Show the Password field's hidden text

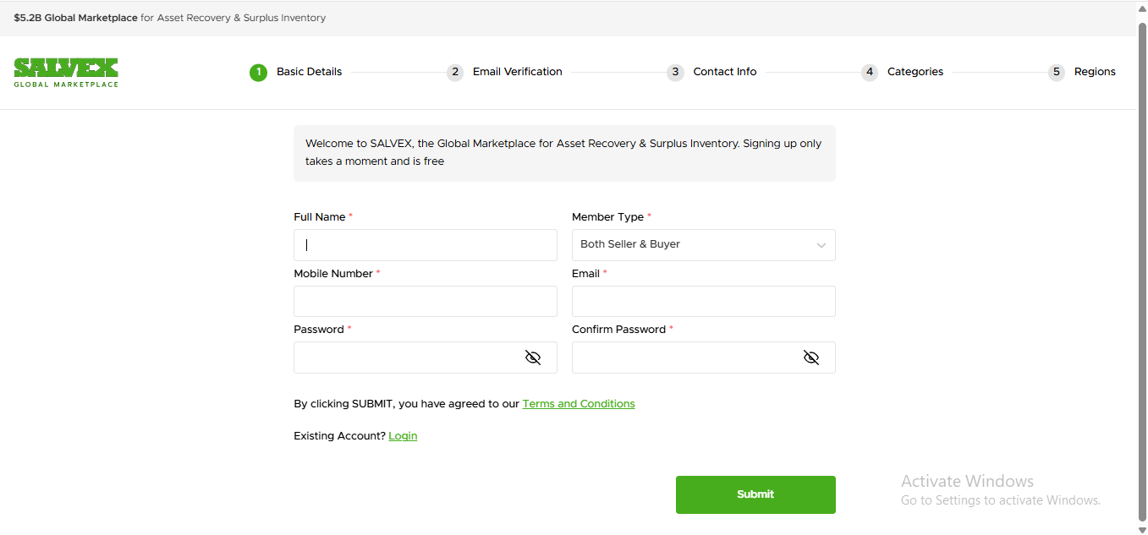point(533,358)
